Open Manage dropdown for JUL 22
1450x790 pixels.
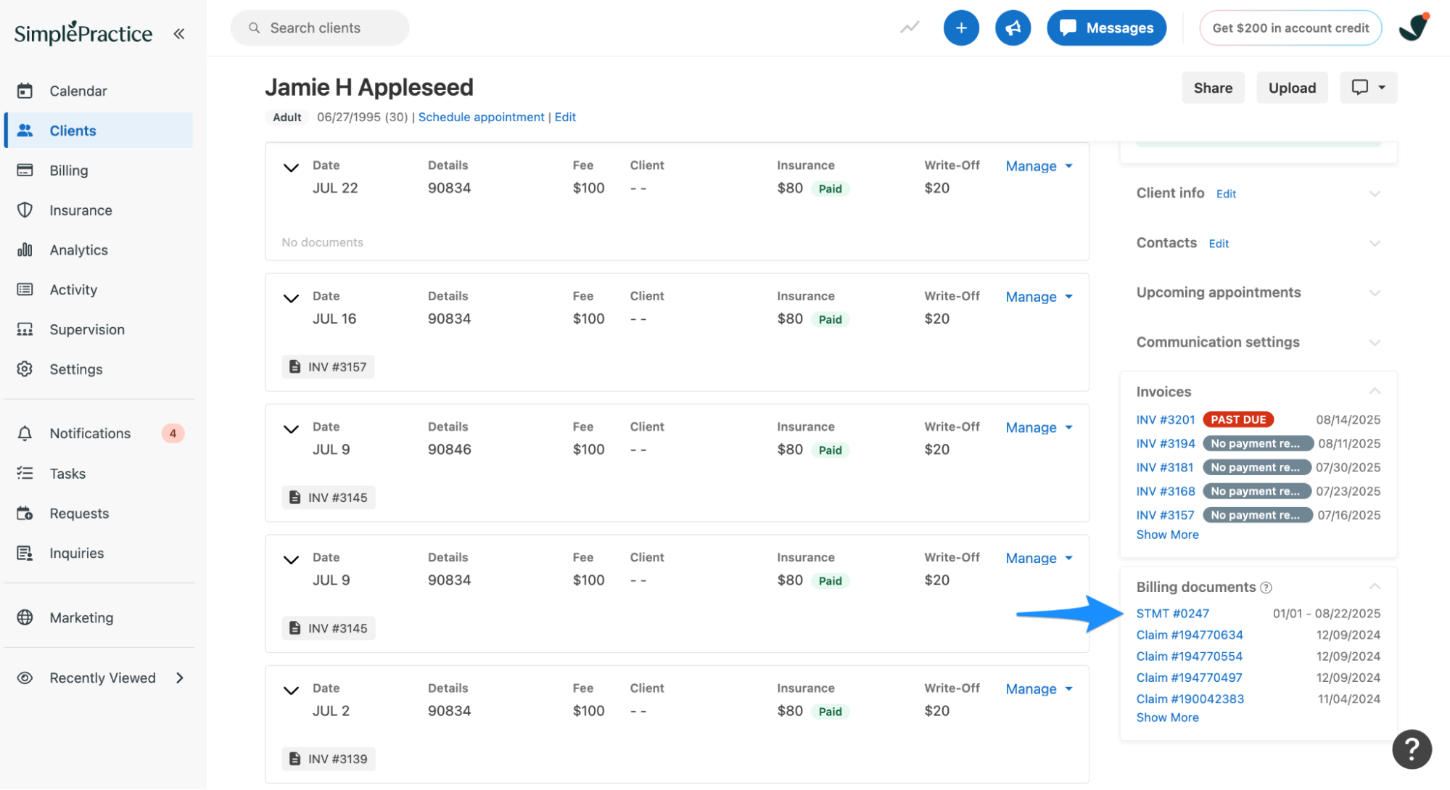point(1039,166)
